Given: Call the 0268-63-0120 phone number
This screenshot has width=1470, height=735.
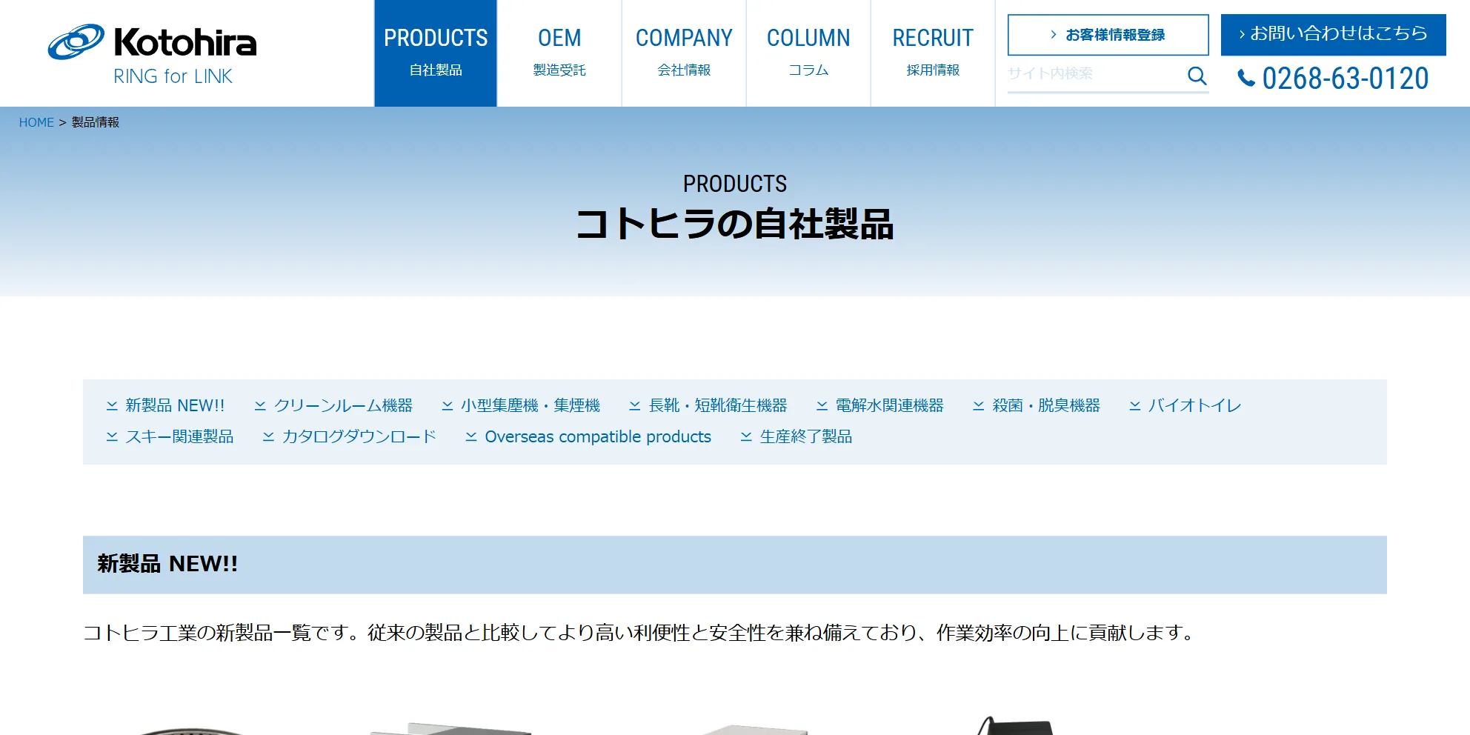Looking at the screenshot, I should (x=1345, y=79).
